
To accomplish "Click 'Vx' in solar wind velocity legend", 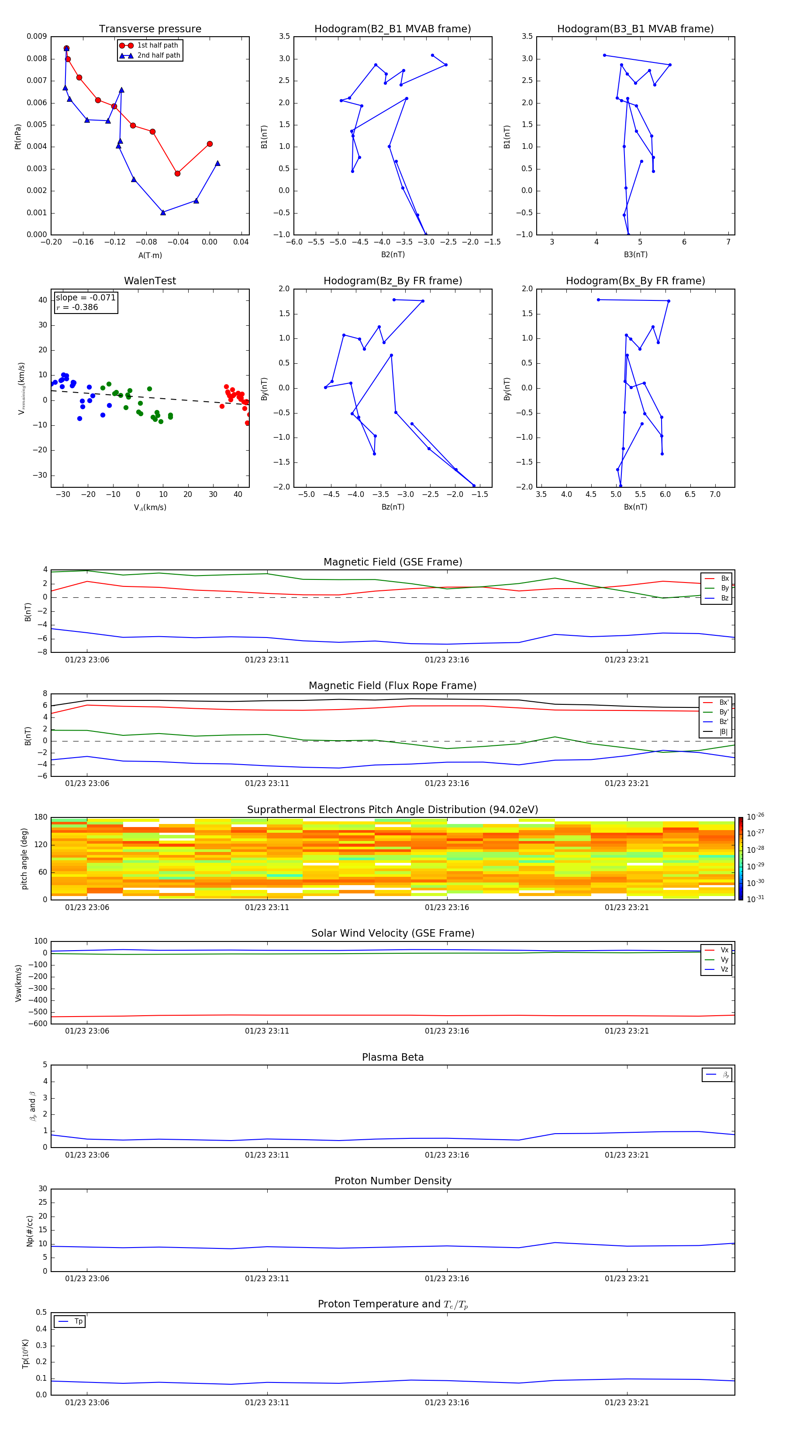I will pyautogui.click(x=717, y=950).
